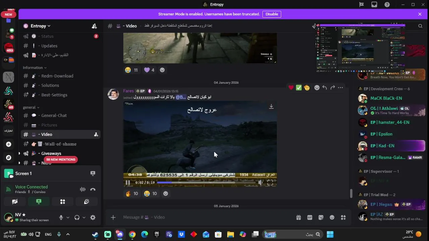
Task: React with the green checkmark emoji
Action: coord(299,88)
